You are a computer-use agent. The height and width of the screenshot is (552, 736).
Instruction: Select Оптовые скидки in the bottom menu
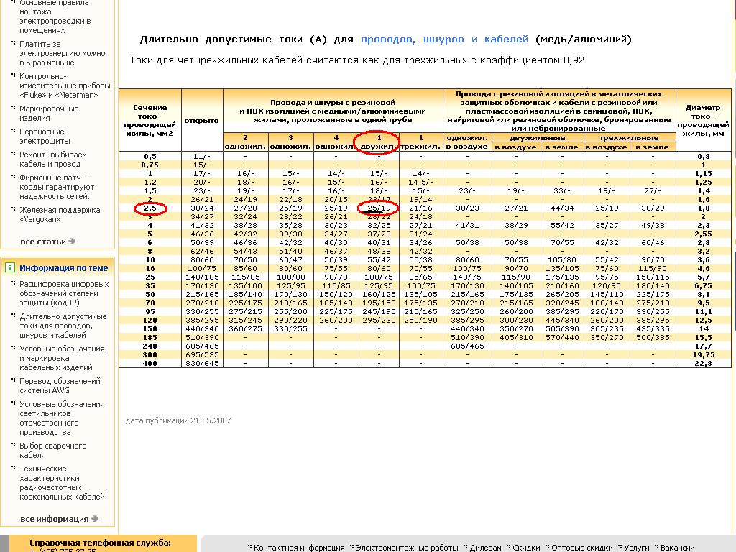coord(581,548)
